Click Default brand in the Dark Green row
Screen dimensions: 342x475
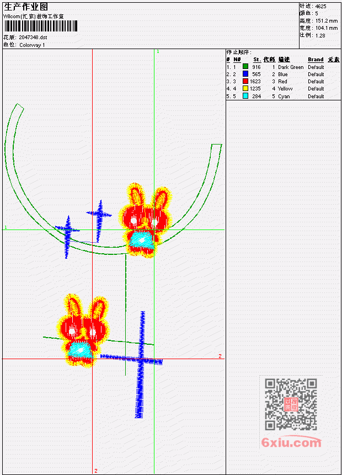tap(316, 67)
